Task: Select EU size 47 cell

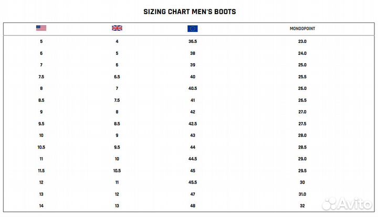Action: coord(193,194)
